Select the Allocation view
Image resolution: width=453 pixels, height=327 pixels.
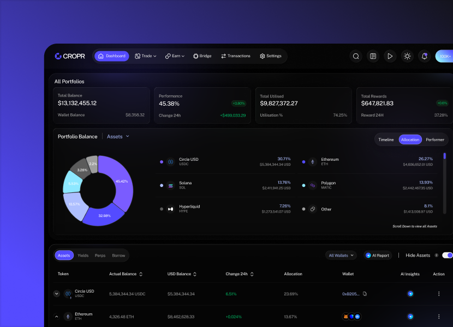[x=410, y=140]
